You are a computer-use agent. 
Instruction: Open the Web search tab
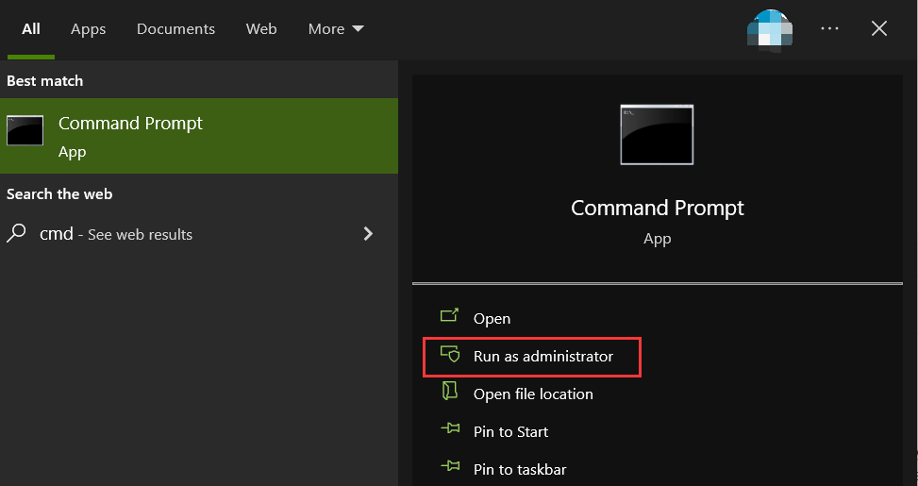click(x=261, y=28)
